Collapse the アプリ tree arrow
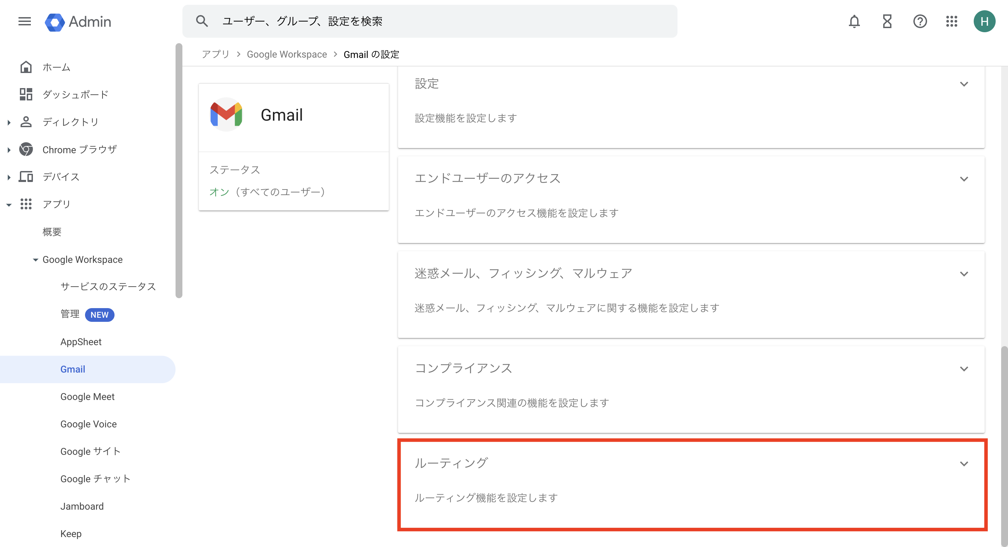 click(9, 205)
